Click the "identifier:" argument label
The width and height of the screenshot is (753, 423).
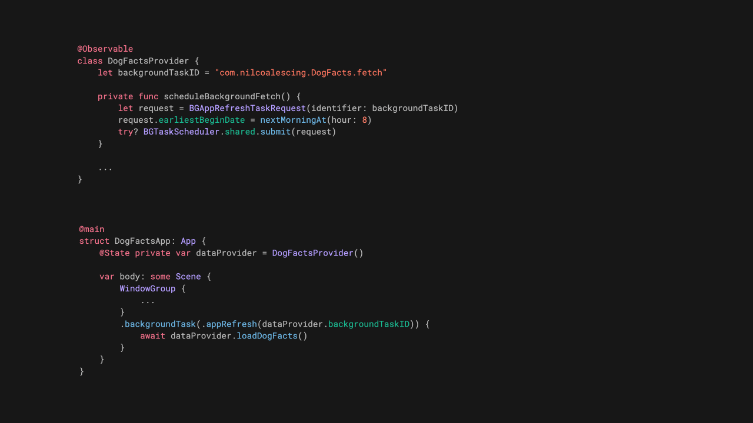point(339,108)
